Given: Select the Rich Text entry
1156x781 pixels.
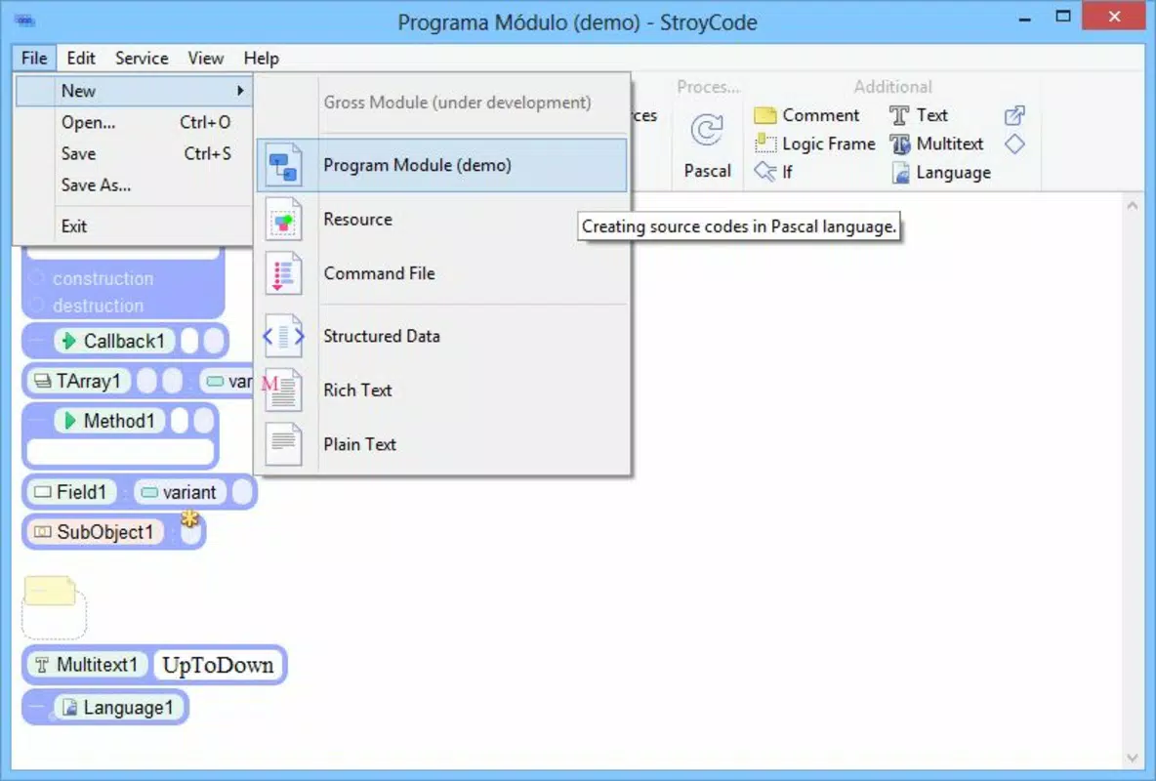Looking at the screenshot, I should [x=442, y=390].
